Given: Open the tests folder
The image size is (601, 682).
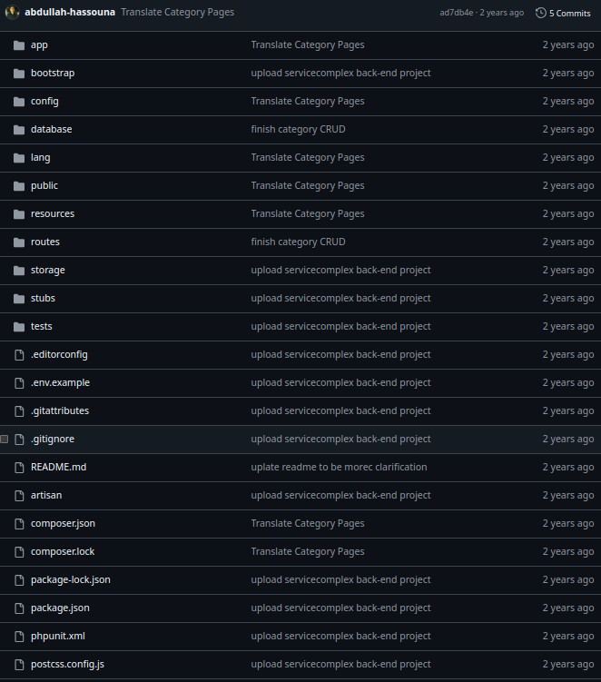Looking at the screenshot, I should (x=41, y=326).
